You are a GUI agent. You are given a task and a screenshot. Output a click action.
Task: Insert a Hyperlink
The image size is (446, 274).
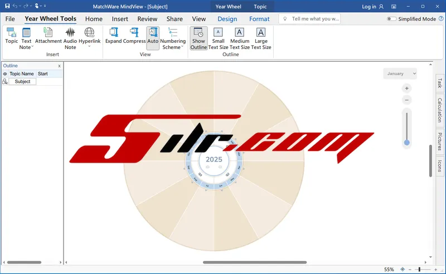(89, 37)
